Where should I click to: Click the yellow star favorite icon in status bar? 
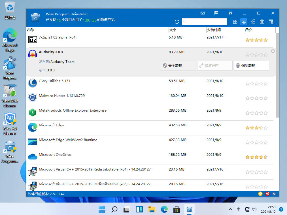(260, 194)
